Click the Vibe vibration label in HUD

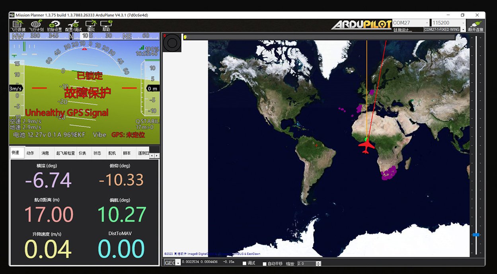99,135
